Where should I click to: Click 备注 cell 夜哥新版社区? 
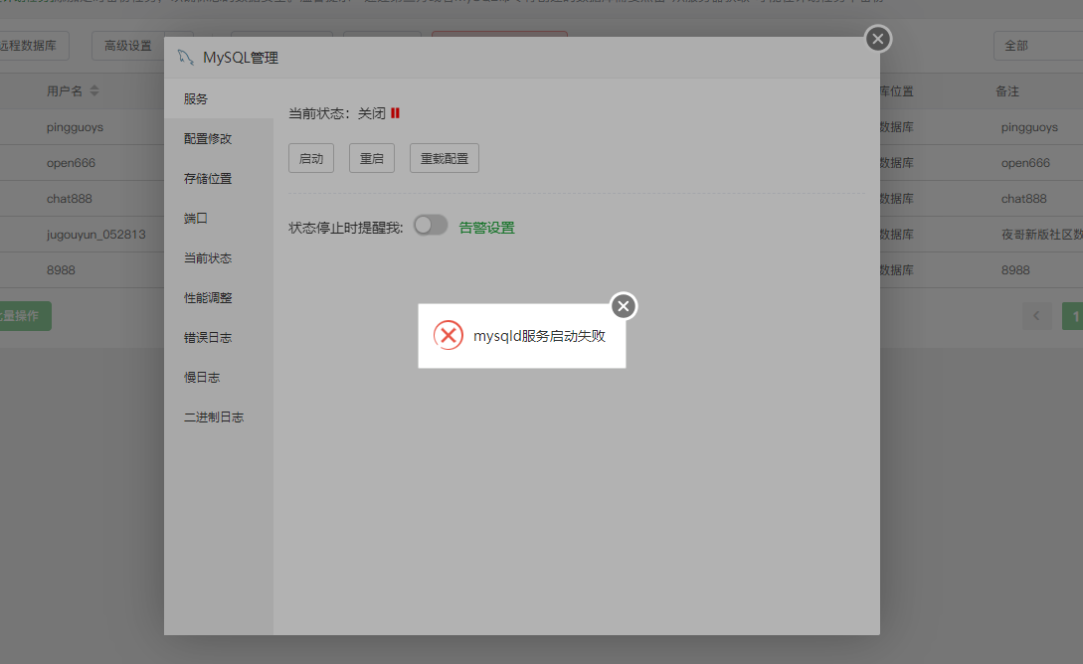tap(1041, 235)
